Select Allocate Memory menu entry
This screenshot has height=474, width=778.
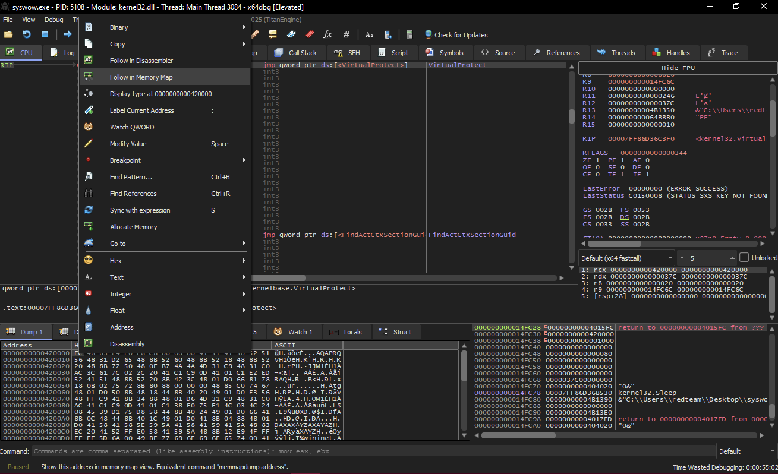(x=165, y=227)
